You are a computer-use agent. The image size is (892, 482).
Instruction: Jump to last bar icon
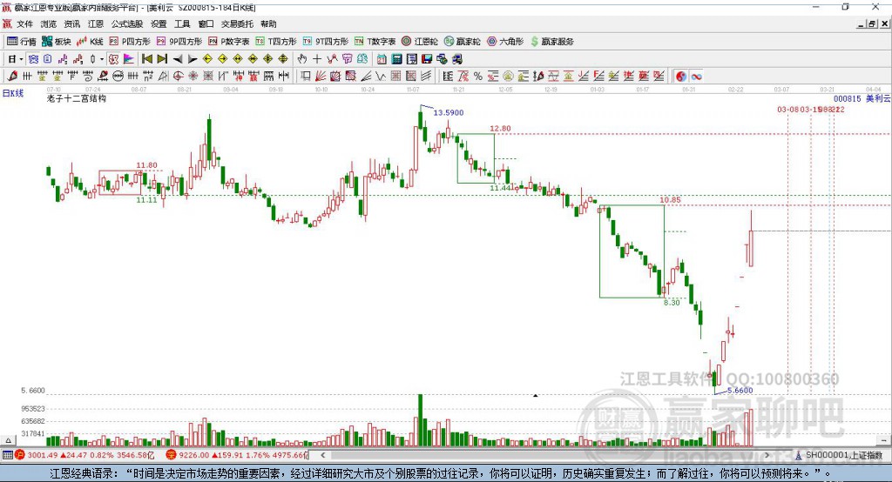tap(162, 59)
